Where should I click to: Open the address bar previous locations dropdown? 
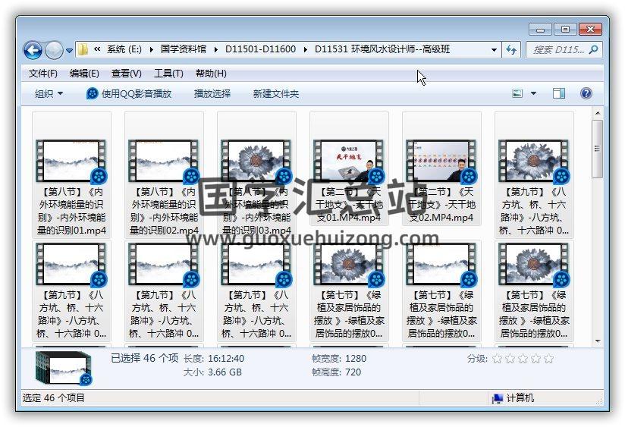pyautogui.click(x=494, y=50)
